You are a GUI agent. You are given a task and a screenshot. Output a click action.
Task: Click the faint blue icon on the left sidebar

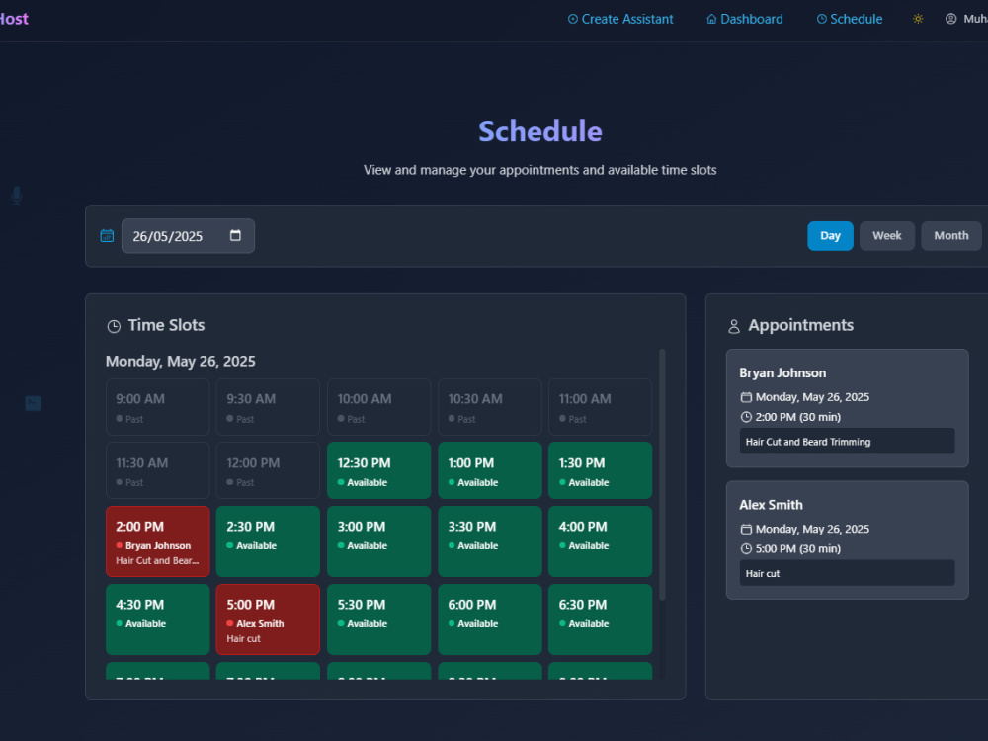coord(33,403)
